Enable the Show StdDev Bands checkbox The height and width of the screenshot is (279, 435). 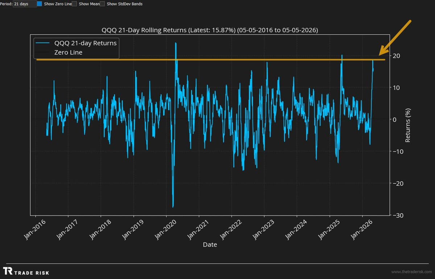[x=102, y=4]
